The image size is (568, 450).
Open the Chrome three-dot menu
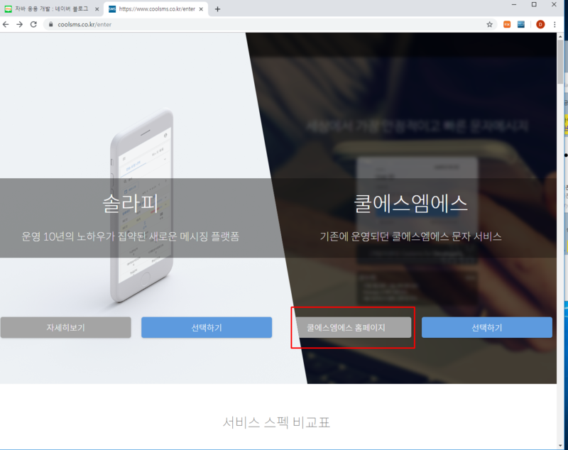(555, 24)
